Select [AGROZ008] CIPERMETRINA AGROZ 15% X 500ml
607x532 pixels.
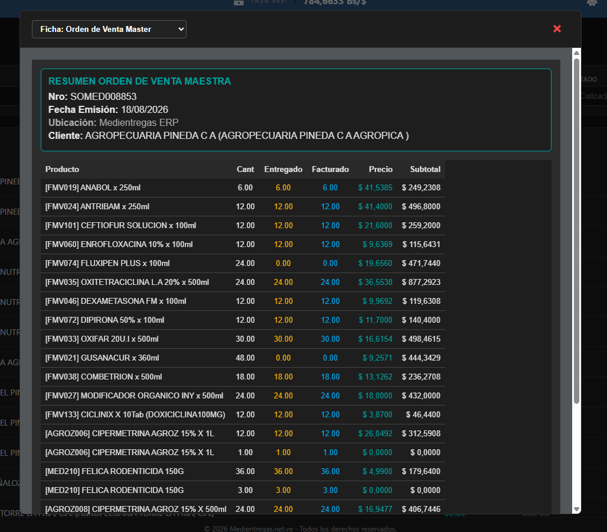[135, 509]
